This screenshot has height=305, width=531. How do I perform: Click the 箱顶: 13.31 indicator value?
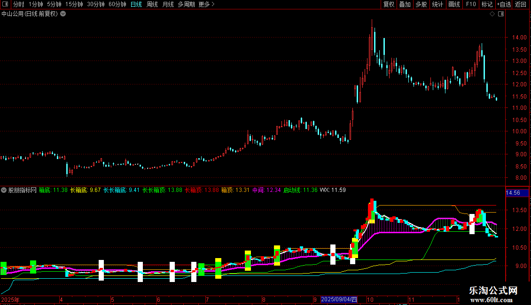pyautogui.click(x=235, y=190)
